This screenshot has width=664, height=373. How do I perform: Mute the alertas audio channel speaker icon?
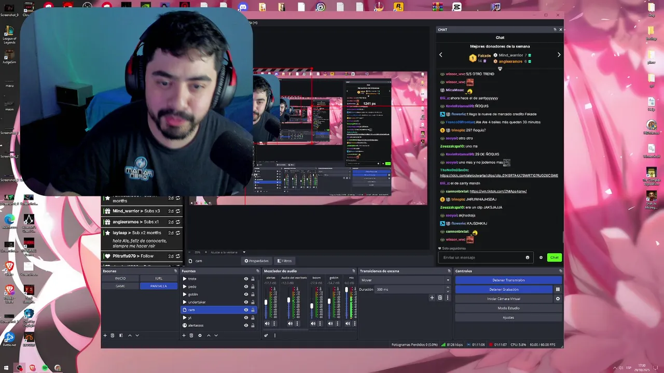(x=267, y=324)
